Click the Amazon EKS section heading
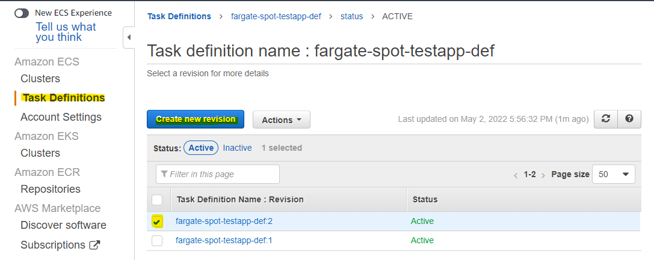 pos(46,136)
